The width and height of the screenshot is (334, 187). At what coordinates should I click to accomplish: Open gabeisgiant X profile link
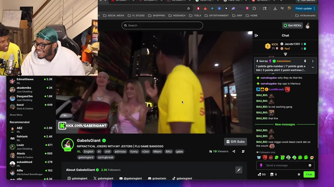click(x=103, y=178)
